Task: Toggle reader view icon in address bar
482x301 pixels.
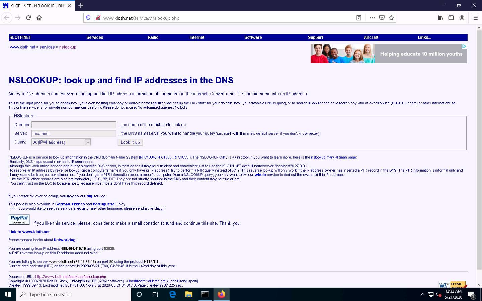Action: click(359, 18)
